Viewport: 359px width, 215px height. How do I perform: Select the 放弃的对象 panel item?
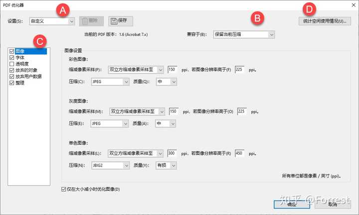coord(26,70)
